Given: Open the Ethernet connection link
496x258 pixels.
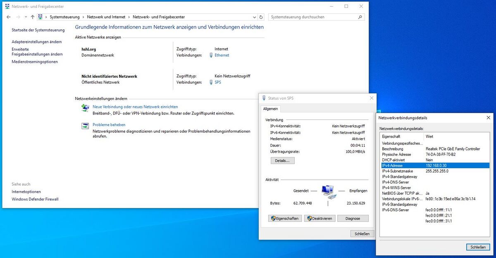Looking at the screenshot, I should 222,55.
